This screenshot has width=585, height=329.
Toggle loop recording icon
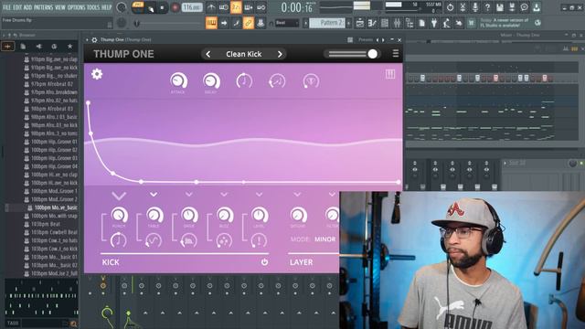[261, 7]
